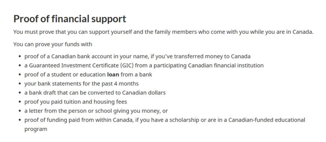Click the phrase "Canadian-funded educational"
Screen dimensions: 326x142
(x=264, y=120)
